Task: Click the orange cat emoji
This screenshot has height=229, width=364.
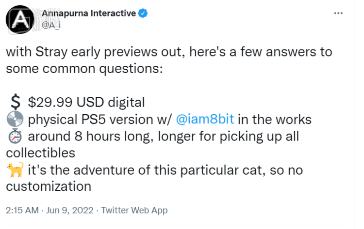Action: tap(14, 170)
